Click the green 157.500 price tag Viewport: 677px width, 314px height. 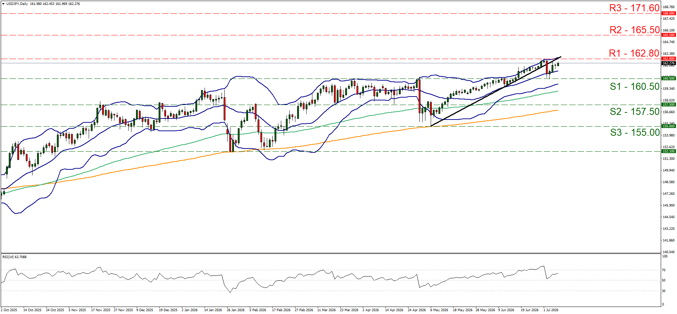(x=669, y=105)
